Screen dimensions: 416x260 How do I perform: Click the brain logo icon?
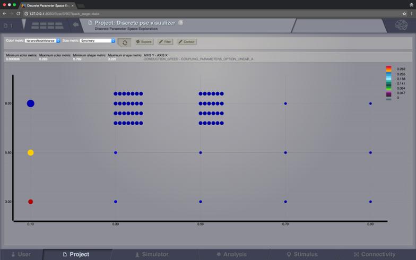tap(401, 25)
